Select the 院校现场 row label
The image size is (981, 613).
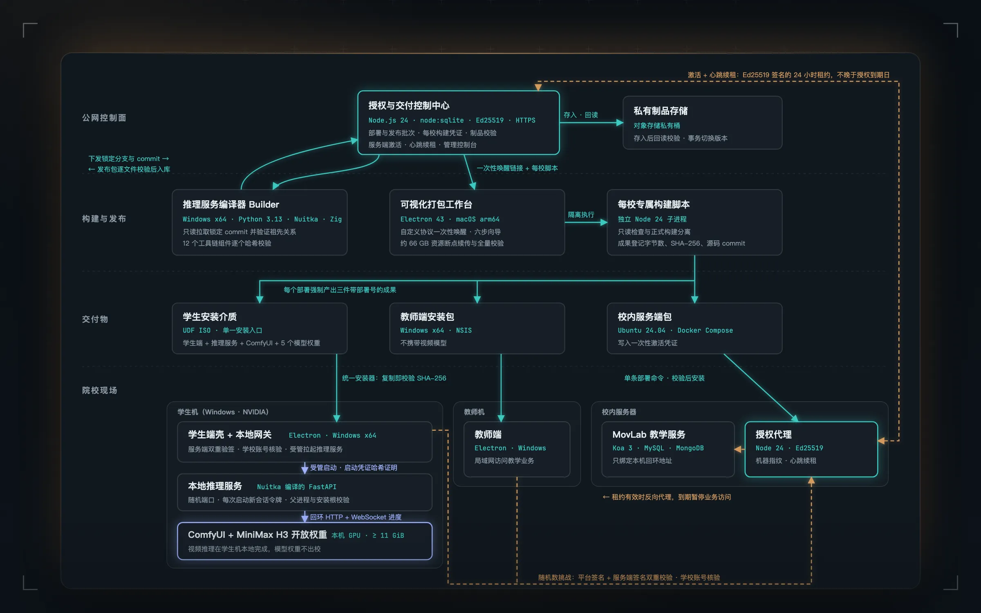(99, 390)
